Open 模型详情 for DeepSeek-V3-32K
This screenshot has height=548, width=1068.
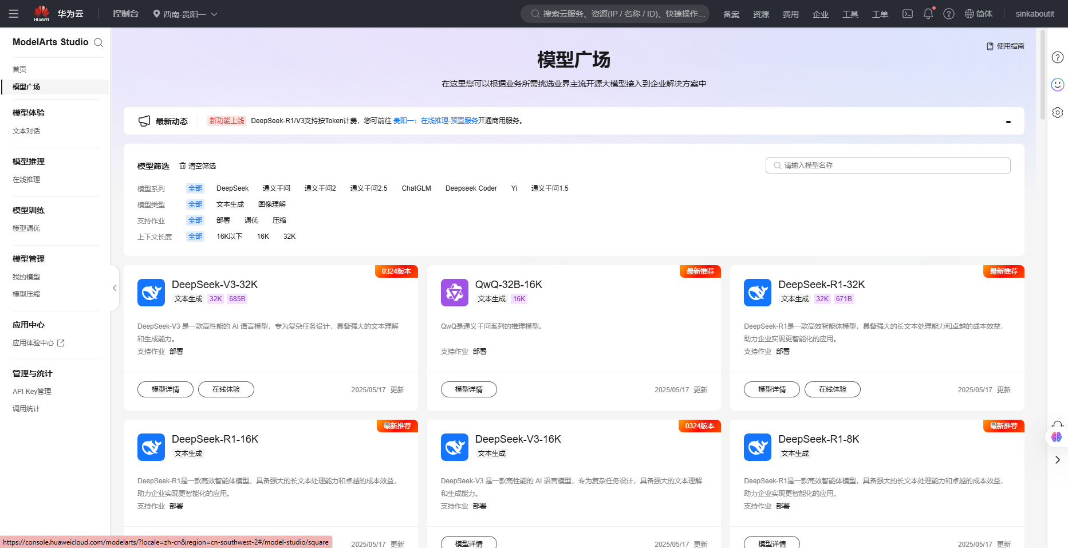click(165, 389)
